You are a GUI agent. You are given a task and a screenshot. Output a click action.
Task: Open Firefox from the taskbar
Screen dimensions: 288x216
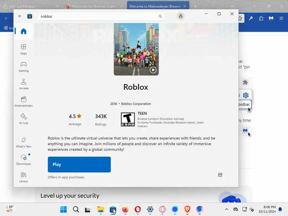[125, 209]
